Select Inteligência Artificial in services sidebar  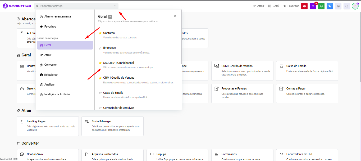click(x=57, y=95)
